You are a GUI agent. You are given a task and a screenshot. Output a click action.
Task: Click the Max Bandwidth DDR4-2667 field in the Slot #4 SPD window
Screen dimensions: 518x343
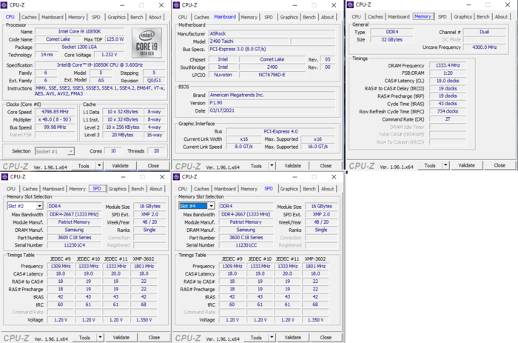(246, 214)
